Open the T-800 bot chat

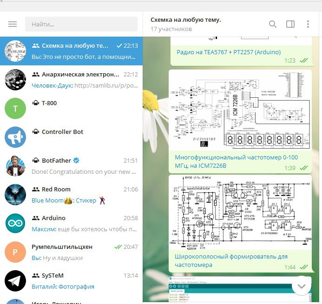71,108
